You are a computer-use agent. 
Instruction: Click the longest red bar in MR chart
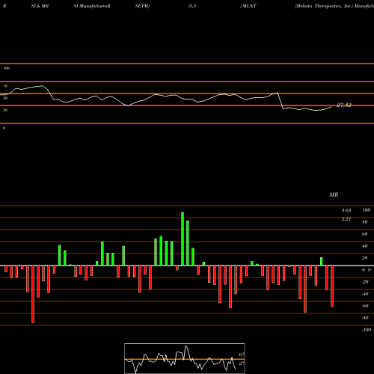tap(33, 294)
